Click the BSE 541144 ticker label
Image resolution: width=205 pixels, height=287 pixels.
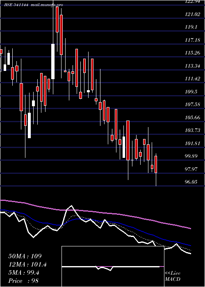click(16, 5)
